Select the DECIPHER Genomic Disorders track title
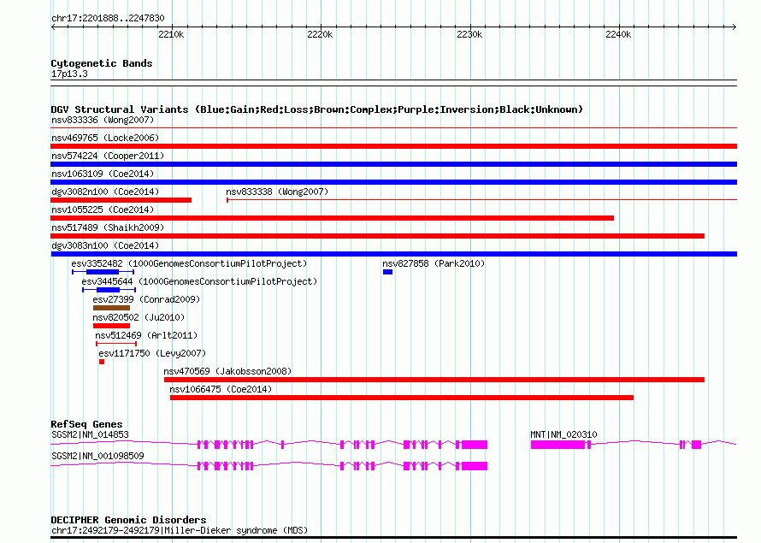The height and width of the screenshot is (543, 761). (x=128, y=520)
